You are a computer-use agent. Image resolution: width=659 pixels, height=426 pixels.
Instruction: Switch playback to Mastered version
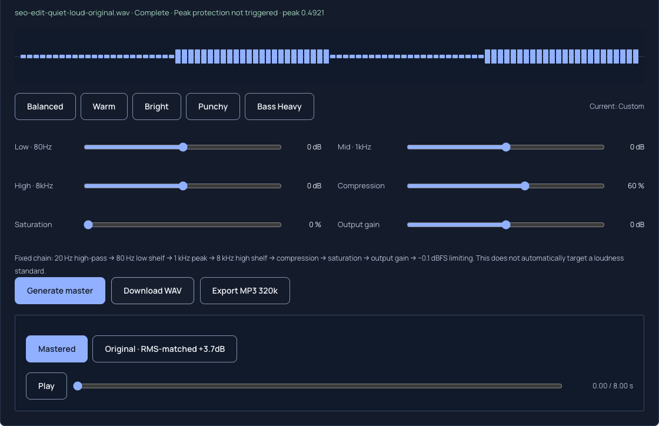click(x=56, y=349)
